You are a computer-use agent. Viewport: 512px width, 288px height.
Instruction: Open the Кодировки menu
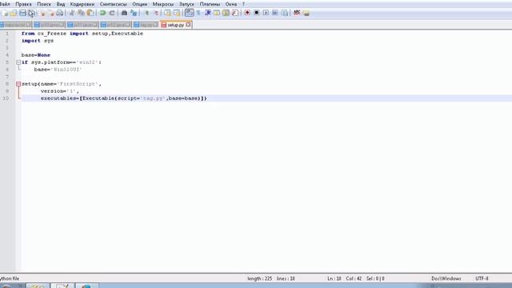[x=82, y=4]
